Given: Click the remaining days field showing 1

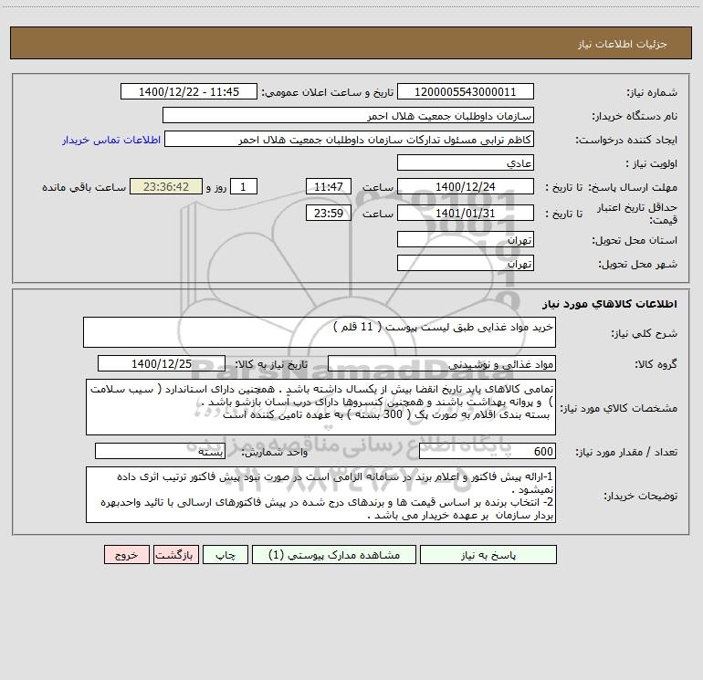Looking at the screenshot, I should tap(244, 186).
